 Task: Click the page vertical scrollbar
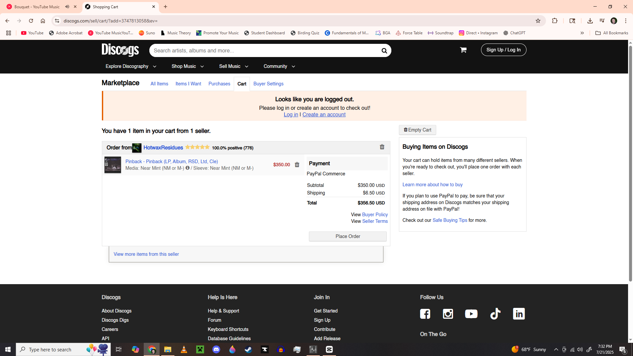(630, 163)
